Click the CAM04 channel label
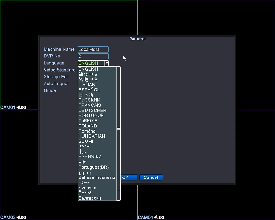The height and width of the screenshot is (220, 275). (x=145, y=217)
